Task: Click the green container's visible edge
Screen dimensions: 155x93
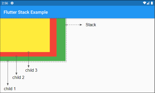Action: coord(61,39)
